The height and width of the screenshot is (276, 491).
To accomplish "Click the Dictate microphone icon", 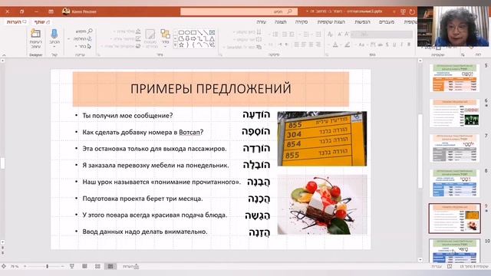I will coord(54,33).
